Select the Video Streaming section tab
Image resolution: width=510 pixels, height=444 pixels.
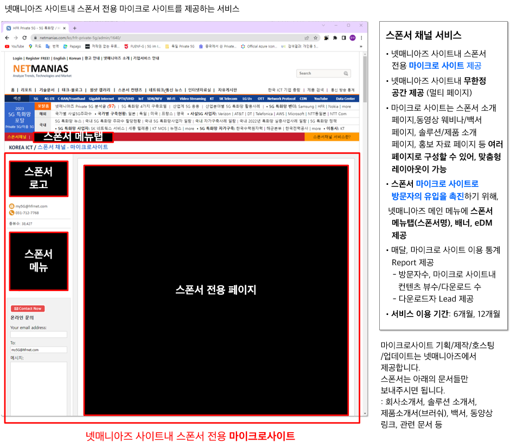coord(193,99)
